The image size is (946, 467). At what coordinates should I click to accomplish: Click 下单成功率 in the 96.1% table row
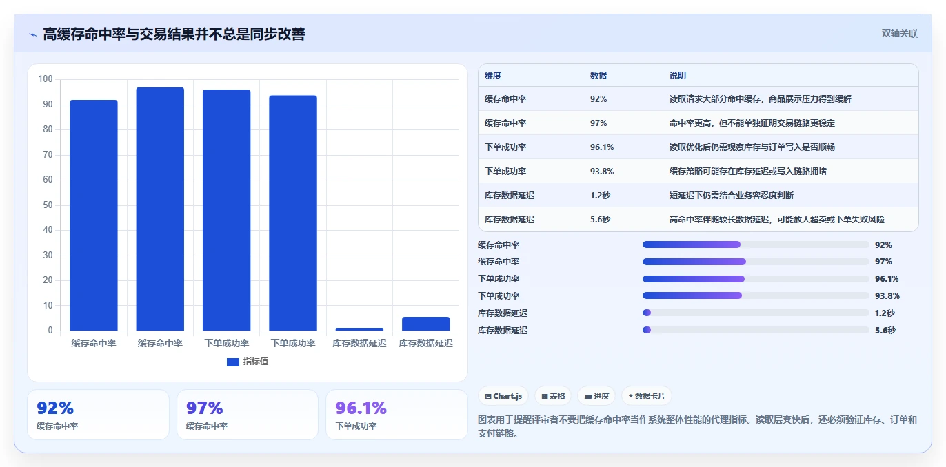point(505,147)
